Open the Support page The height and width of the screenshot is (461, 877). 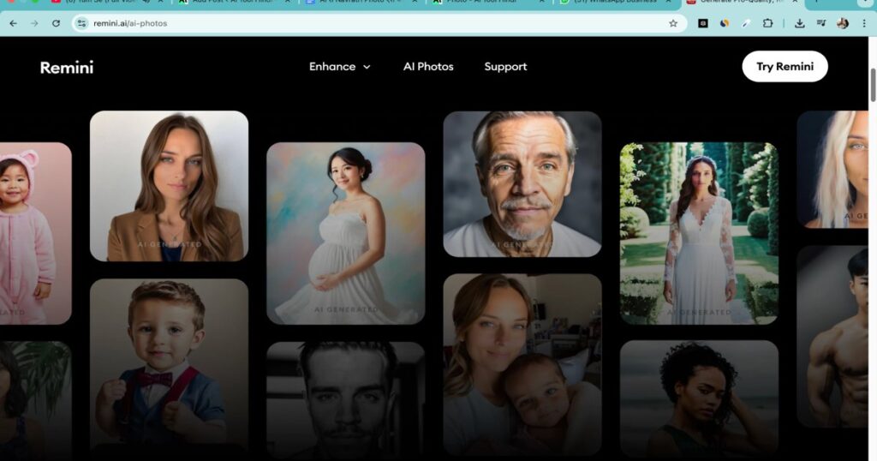click(x=505, y=67)
